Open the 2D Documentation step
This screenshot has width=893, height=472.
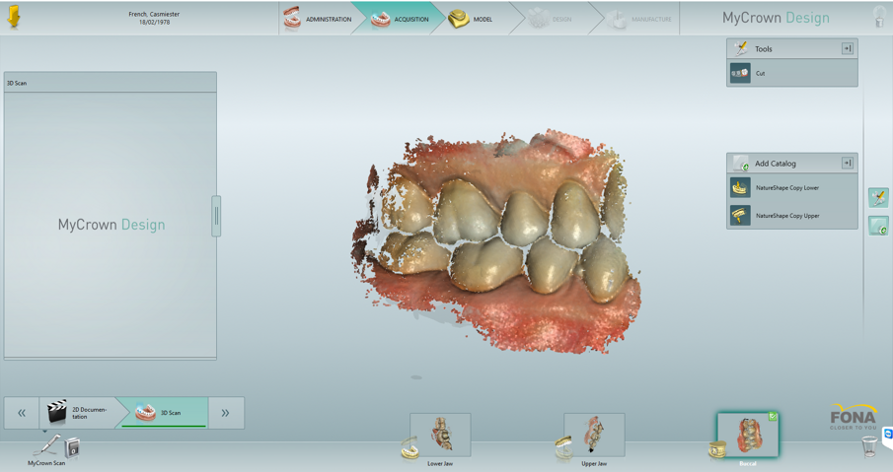(x=79, y=413)
